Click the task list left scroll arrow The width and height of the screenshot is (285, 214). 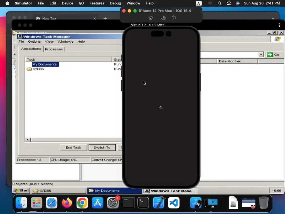28,140
